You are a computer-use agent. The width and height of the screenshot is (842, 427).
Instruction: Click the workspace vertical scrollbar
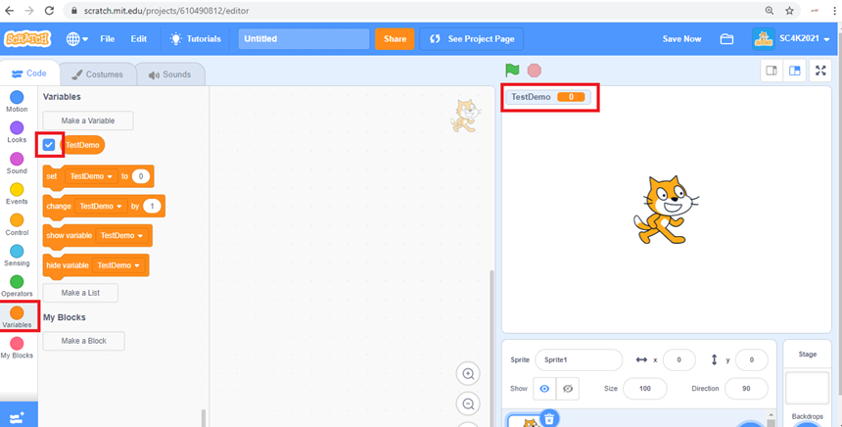491,348
